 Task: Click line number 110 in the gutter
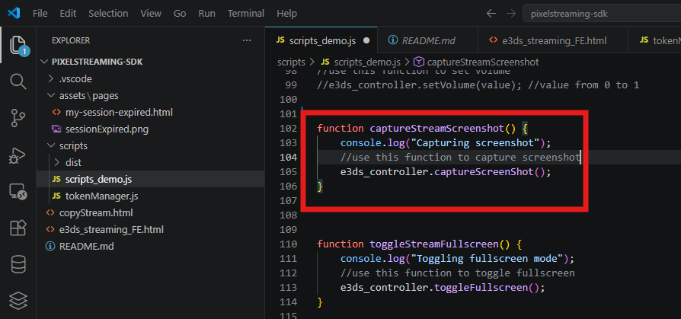[x=289, y=244]
